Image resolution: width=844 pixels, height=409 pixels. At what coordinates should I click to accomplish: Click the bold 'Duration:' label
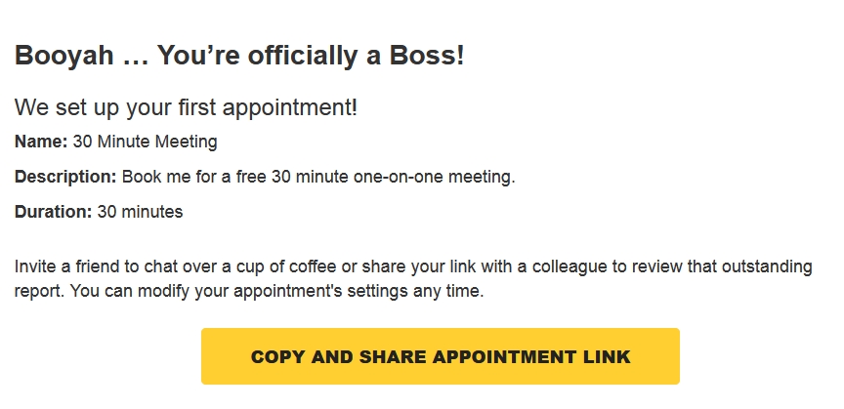point(54,212)
